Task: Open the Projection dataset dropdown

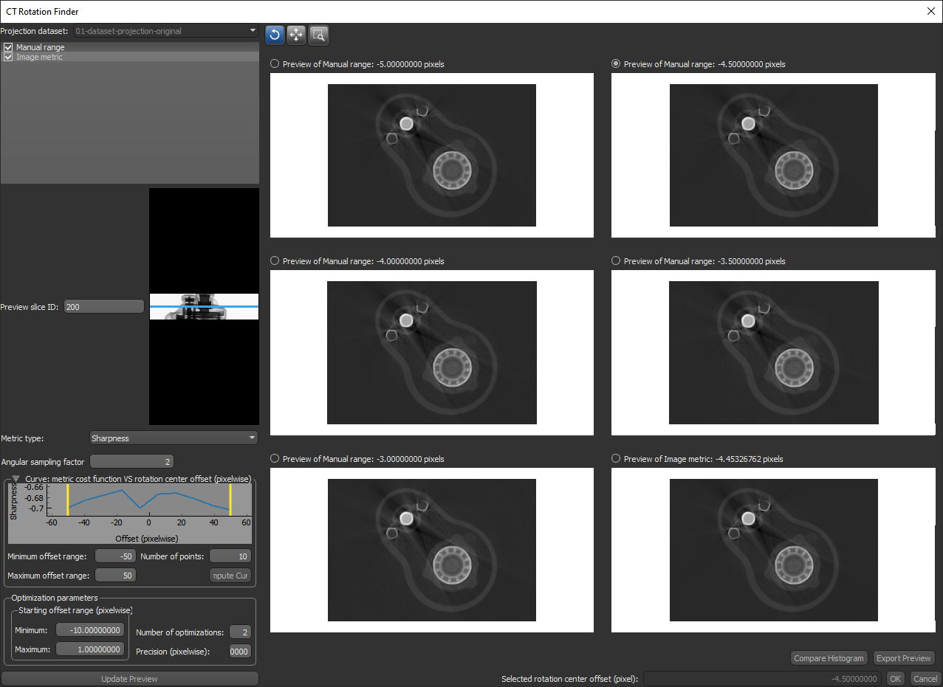Action: [165, 31]
